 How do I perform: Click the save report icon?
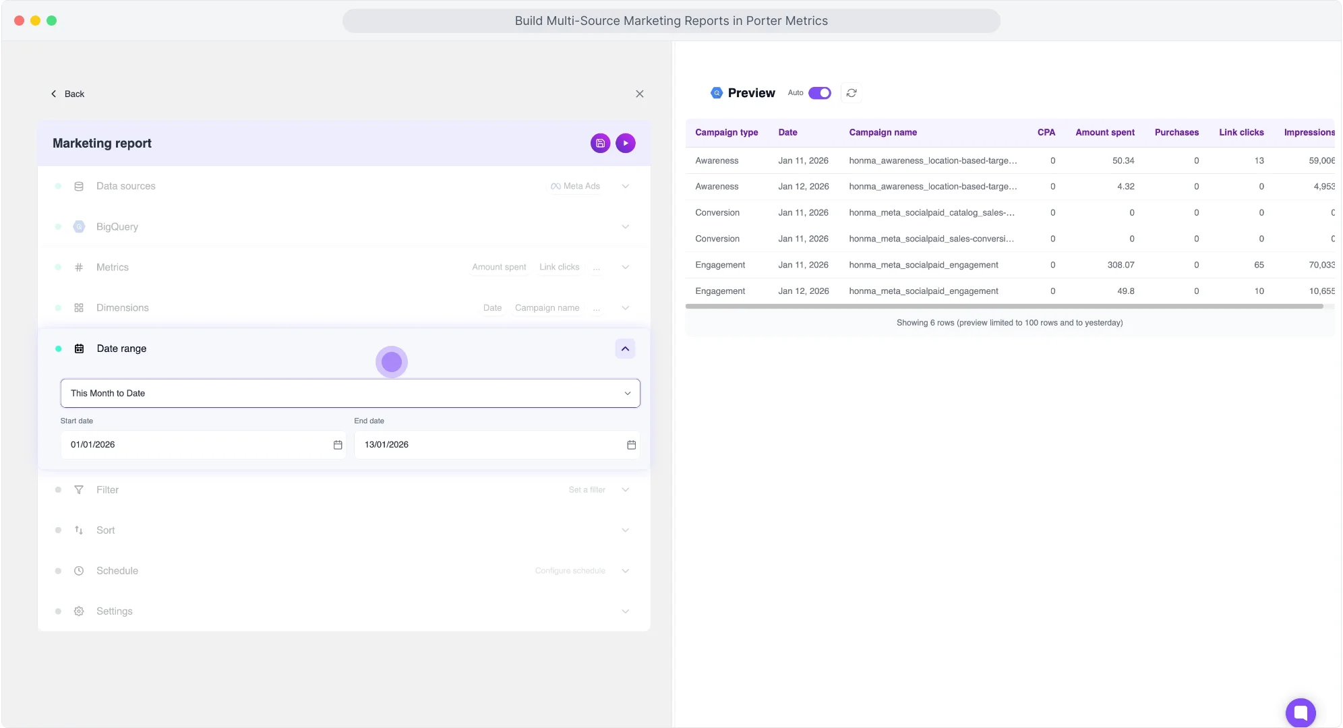pyautogui.click(x=600, y=143)
